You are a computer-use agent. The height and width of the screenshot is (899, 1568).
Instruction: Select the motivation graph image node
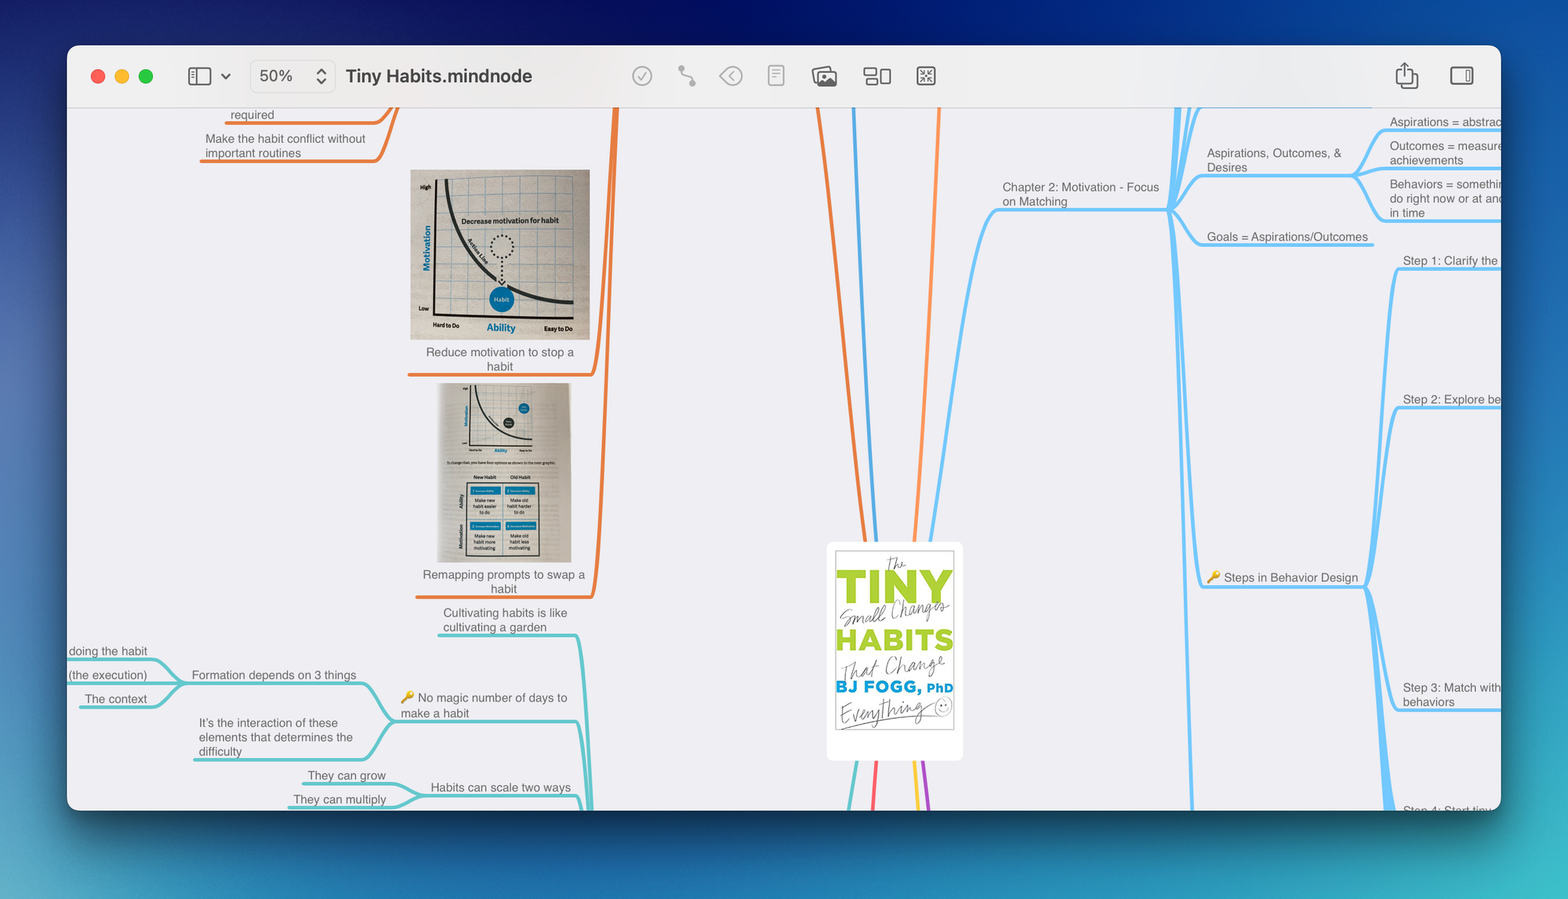click(x=500, y=254)
